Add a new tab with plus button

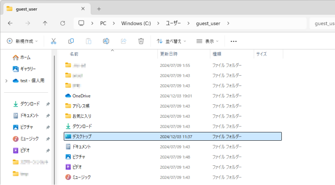tap(99, 9)
